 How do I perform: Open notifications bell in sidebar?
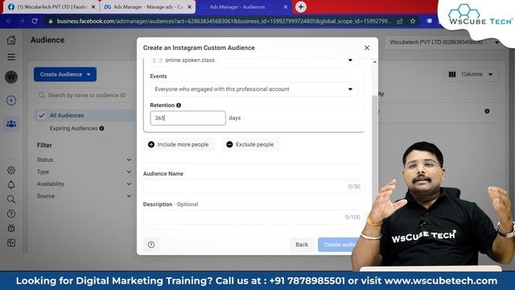coord(11,184)
